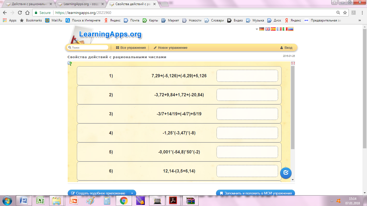Close the LearningApps.org - созд tab
The image size is (367, 206).
tap(103, 4)
